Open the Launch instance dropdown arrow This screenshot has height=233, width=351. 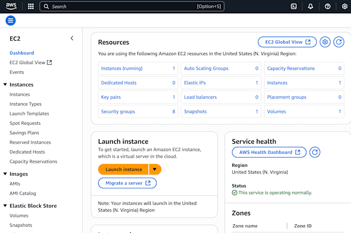click(x=155, y=169)
